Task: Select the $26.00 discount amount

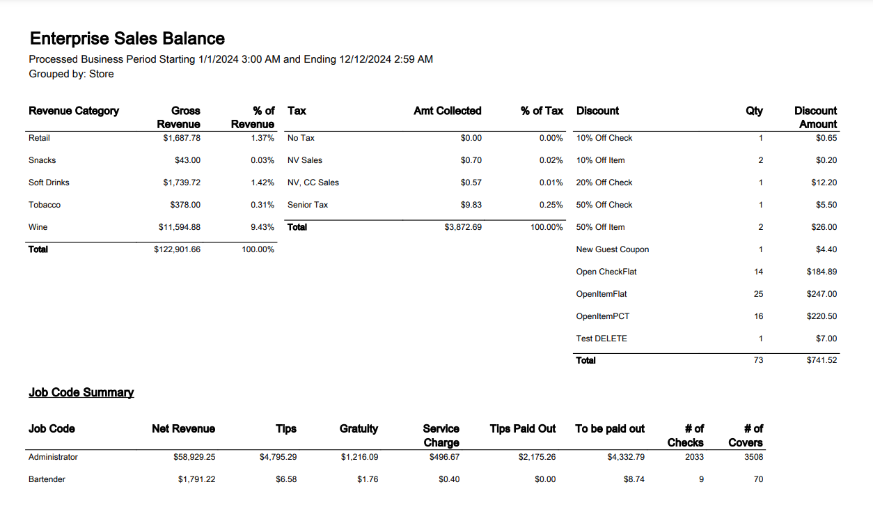Action: (x=824, y=227)
